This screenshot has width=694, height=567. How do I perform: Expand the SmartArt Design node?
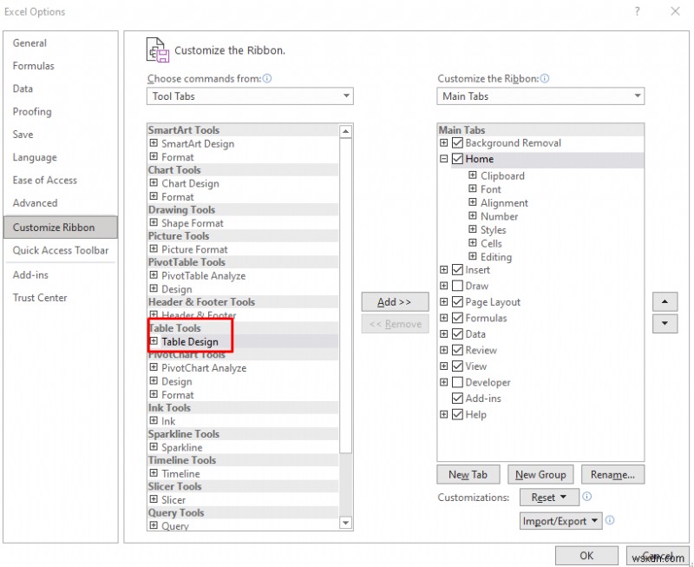pyautogui.click(x=154, y=142)
